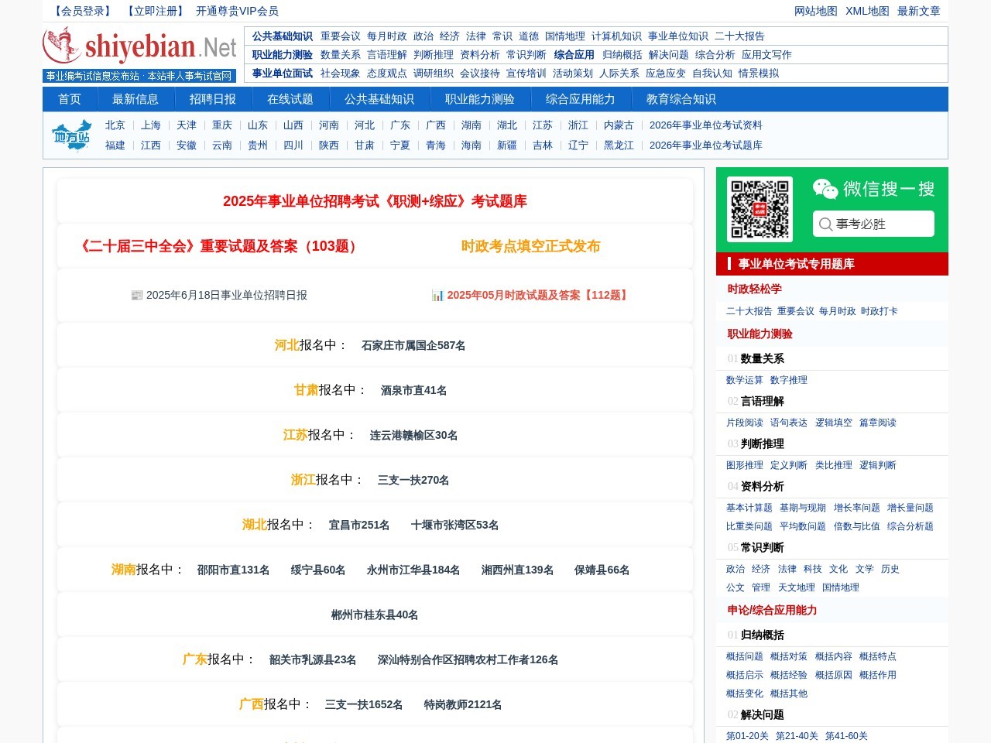Click 重要会议 in the top category row
The image size is (991, 743).
[341, 36]
